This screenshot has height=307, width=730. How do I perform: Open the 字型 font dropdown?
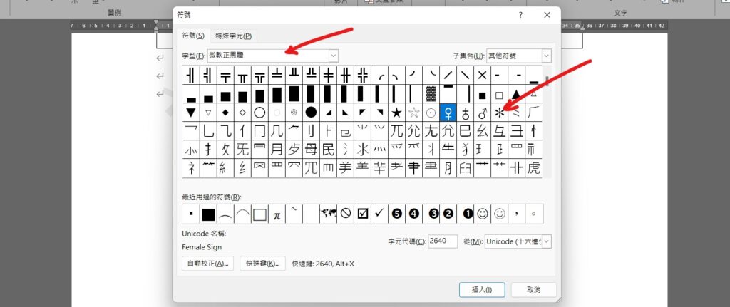334,56
